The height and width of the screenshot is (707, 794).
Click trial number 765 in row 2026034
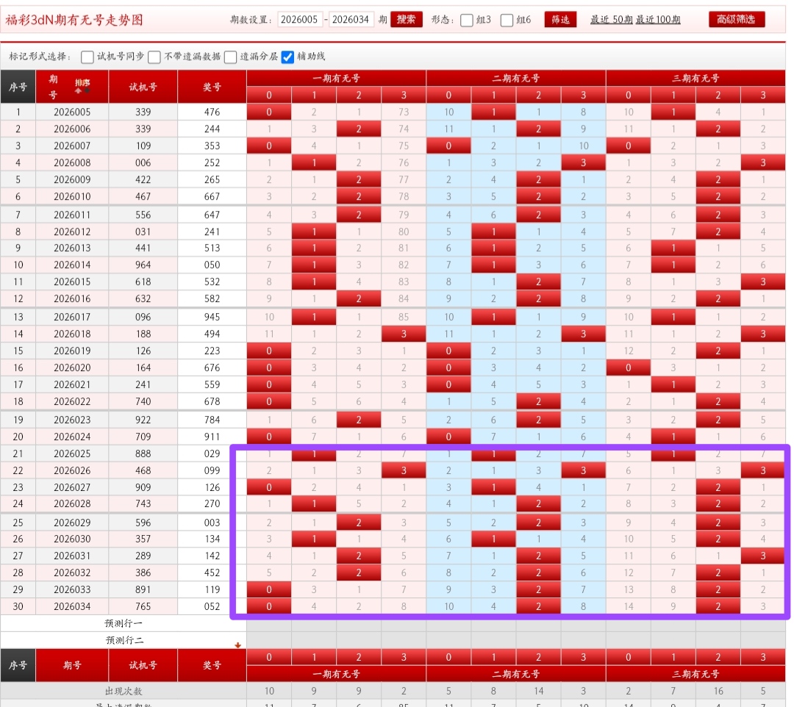pos(143,606)
